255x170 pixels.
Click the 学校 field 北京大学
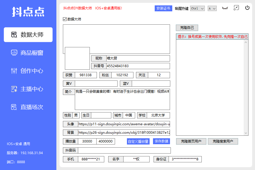(x=158, y=115)
